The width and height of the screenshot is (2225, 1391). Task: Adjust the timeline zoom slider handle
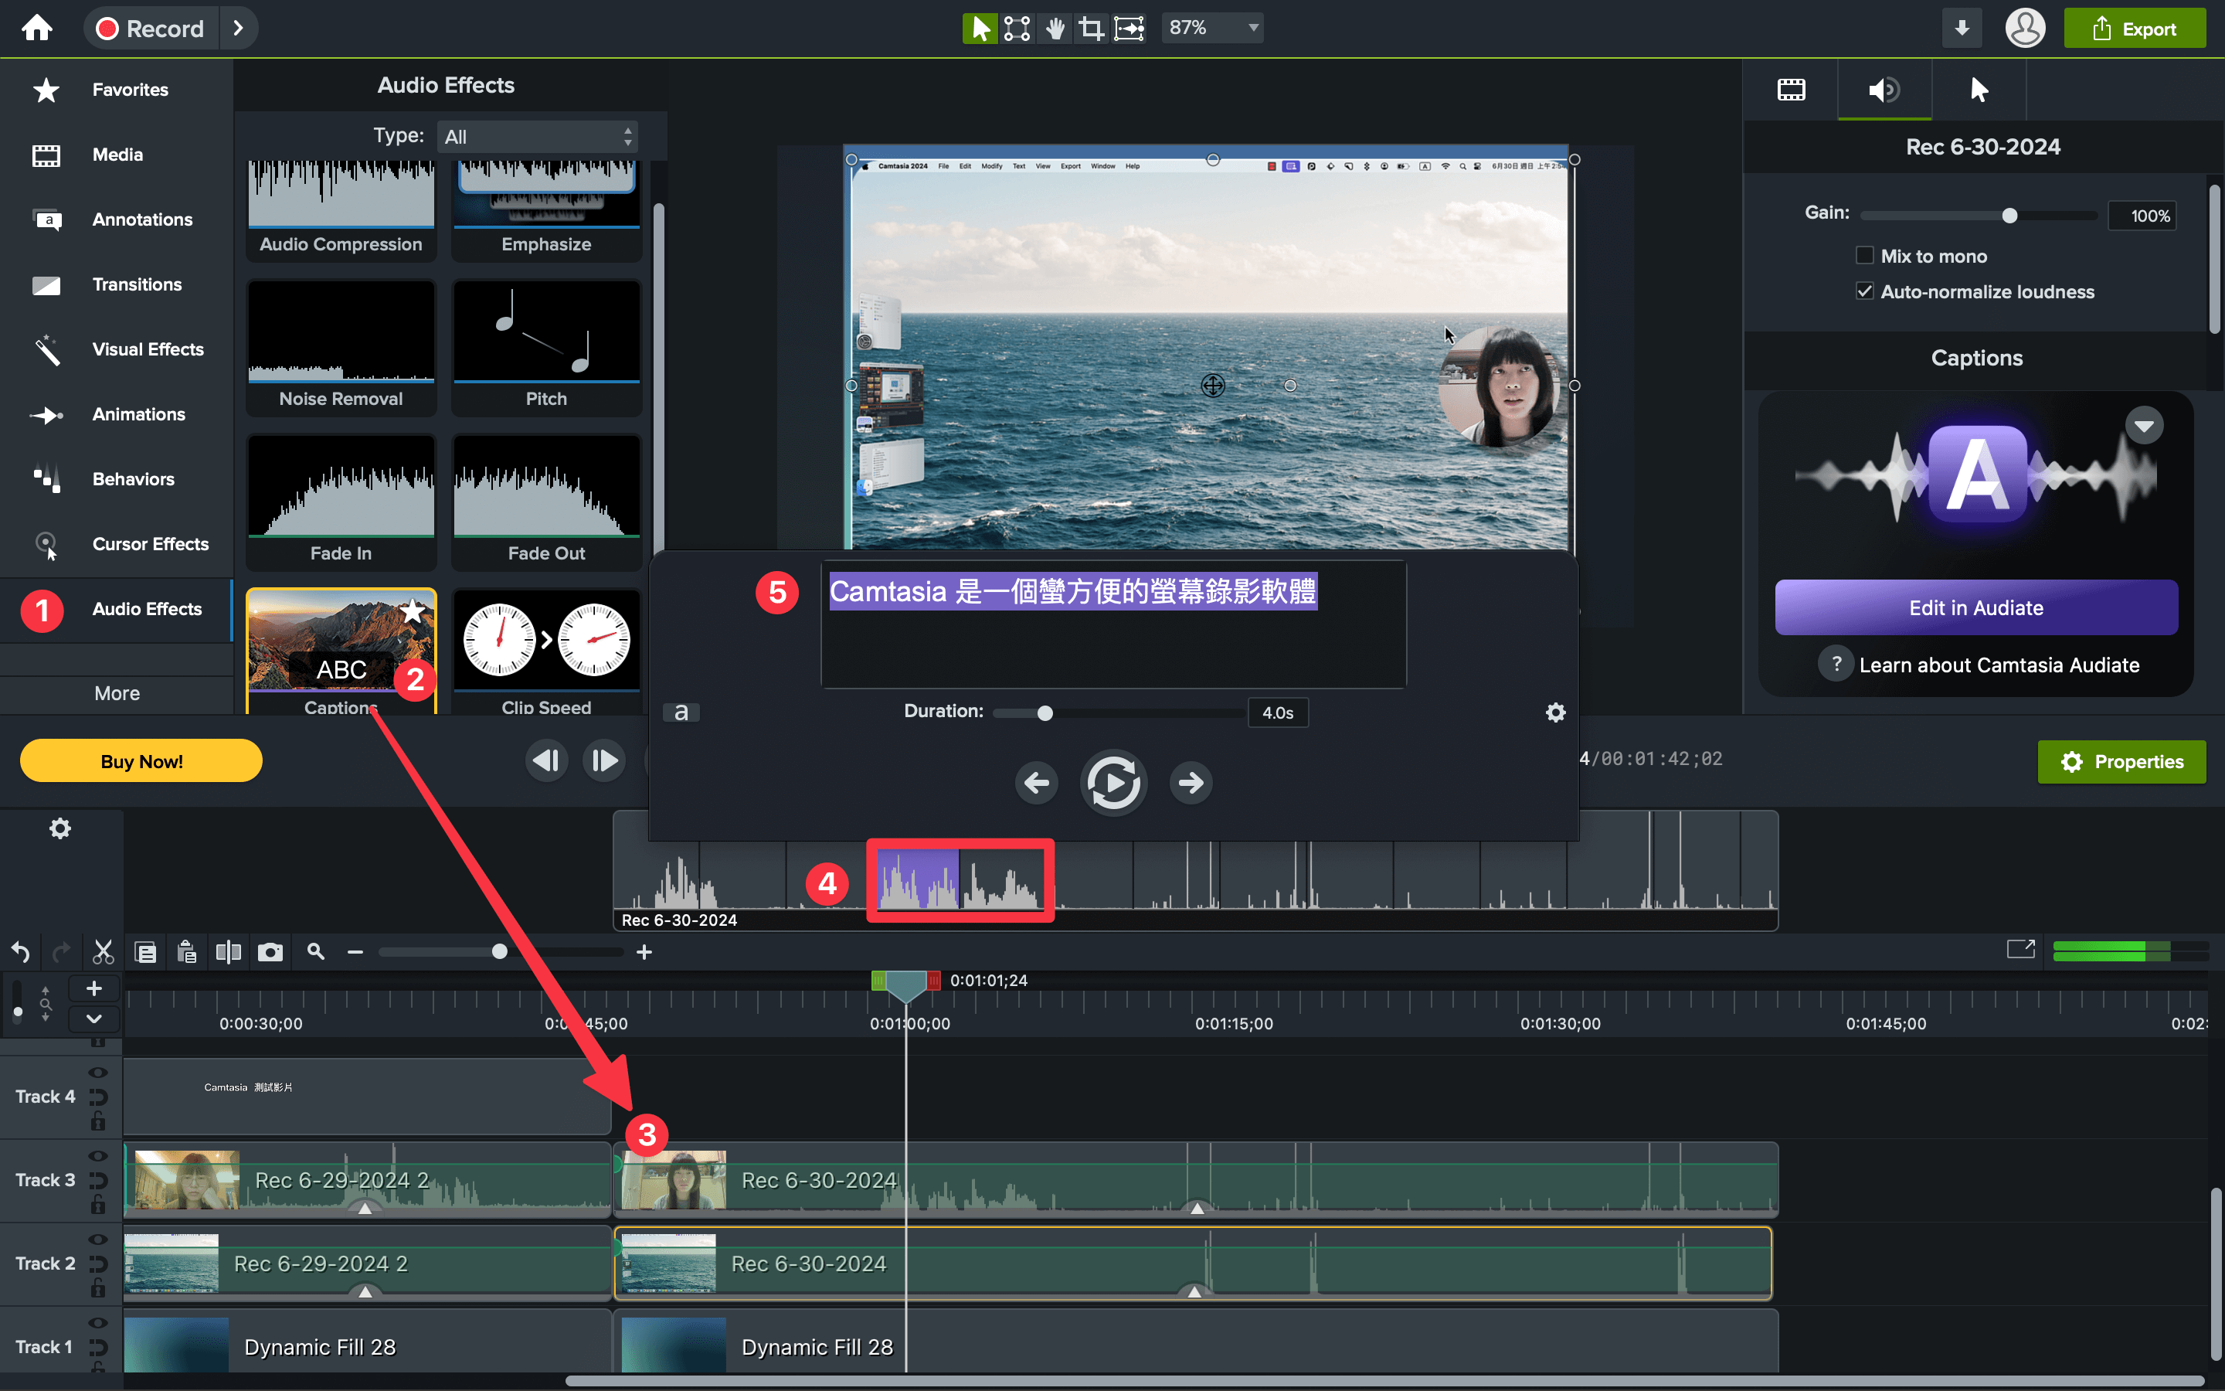pyautogui.click(x=499, y=951)
